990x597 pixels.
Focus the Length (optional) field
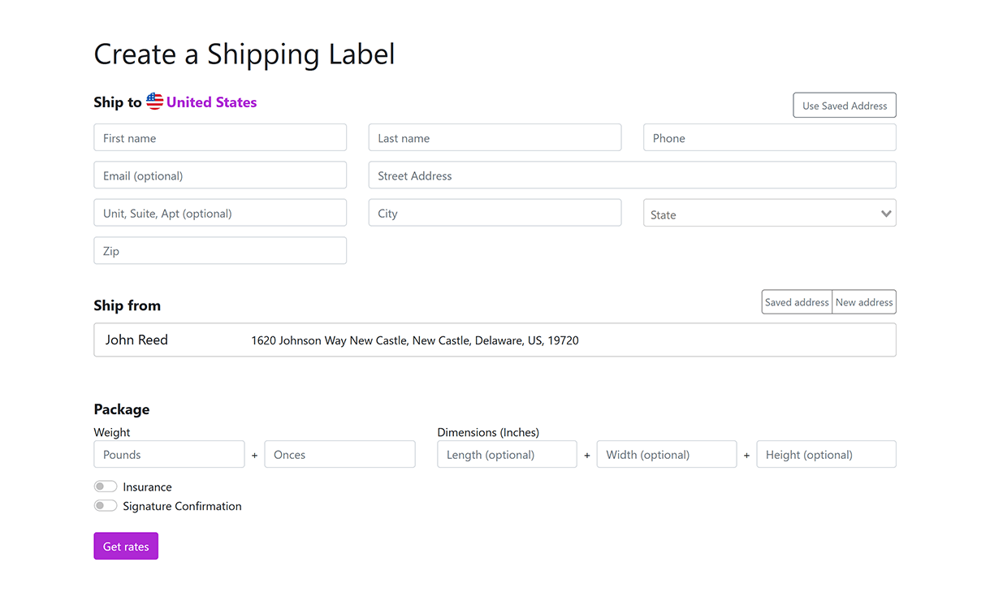tap(507, 455)
